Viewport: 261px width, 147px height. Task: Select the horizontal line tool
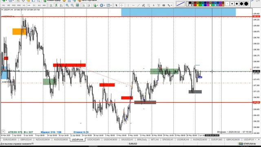133,5
